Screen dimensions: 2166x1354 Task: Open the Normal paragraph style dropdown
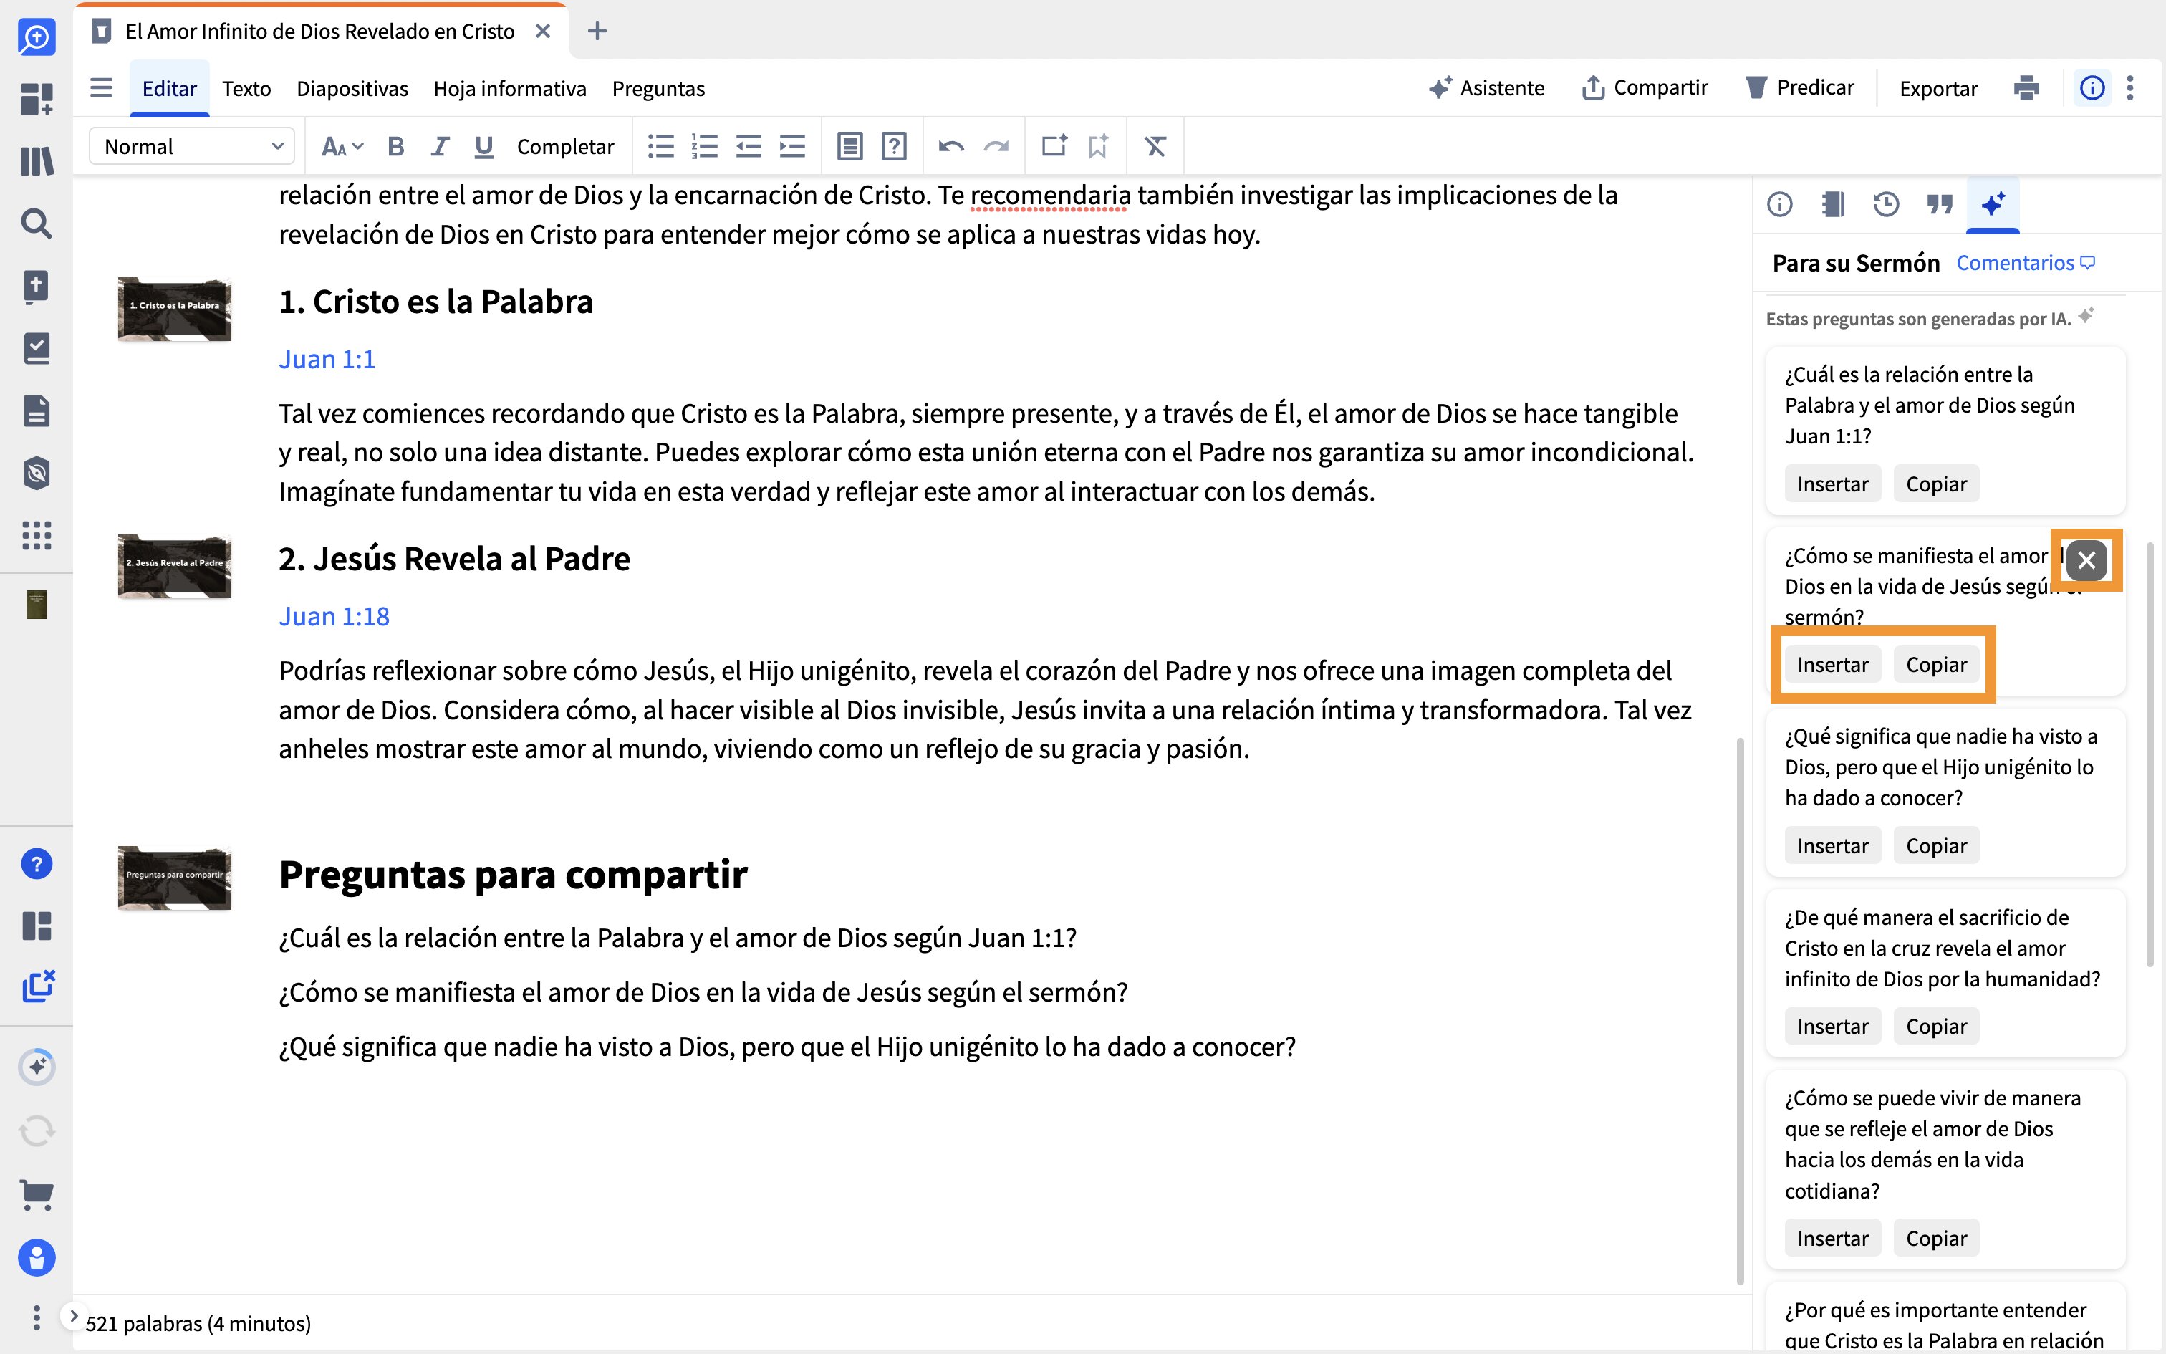(191, 146)
